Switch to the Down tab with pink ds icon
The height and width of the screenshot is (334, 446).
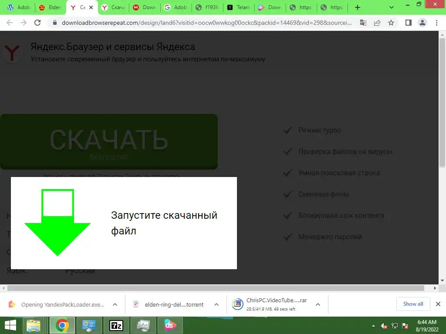pyautogui.click(x=270, y=7)
